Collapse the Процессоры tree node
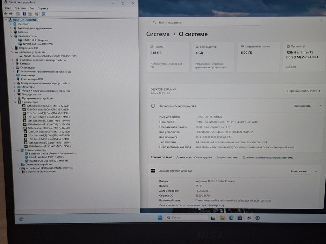The width and height of the screenshot is (326, 244). point(16,102)
